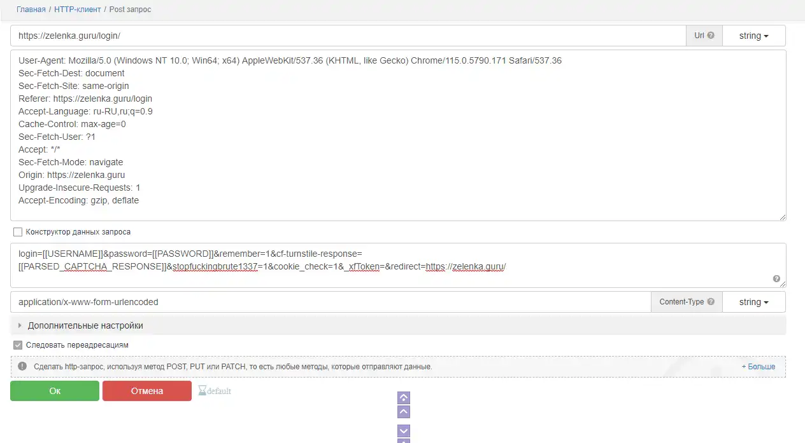805x443 pixels.
Task: Click the + Больше link
Action: tap(759, 367)
